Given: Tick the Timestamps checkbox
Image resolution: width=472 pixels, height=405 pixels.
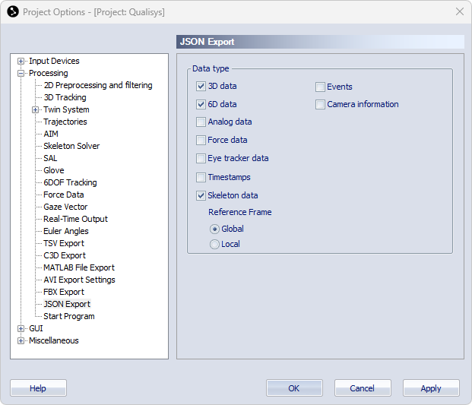Looking at the screenshot, I should point(201,177).
